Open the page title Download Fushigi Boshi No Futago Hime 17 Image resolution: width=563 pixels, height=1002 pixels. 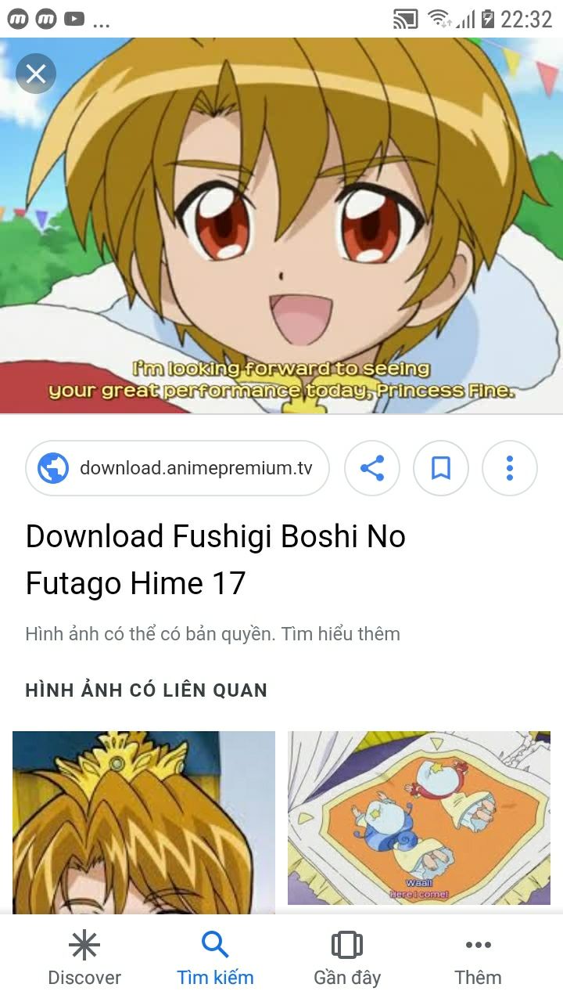pyautogui.click(x=216, y=560)
